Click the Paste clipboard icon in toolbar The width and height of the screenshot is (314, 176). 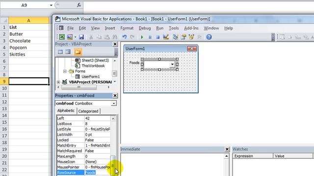coord(107,37)
